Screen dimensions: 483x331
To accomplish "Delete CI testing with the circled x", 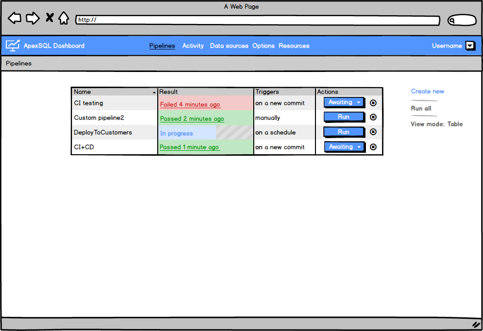I will pos(373,103).
